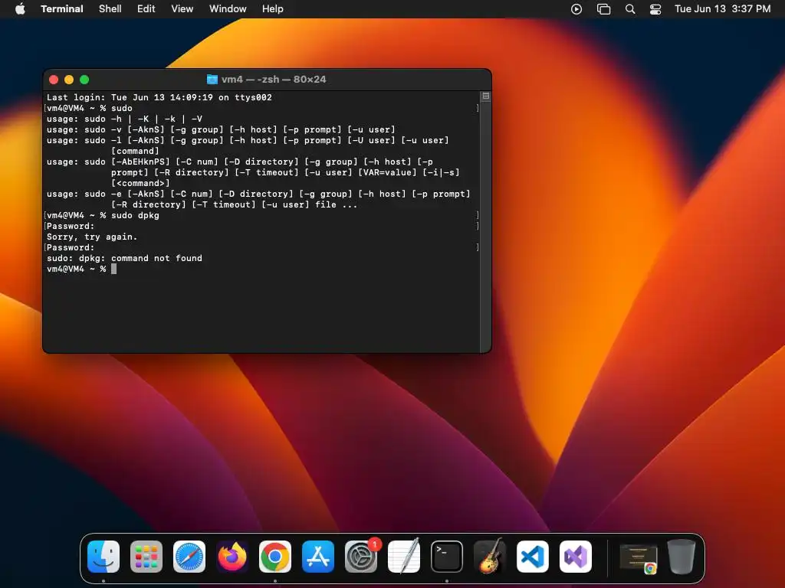The image size is (785, 588).
Task: Open Launchpad from the Dock
Action: 146,557
